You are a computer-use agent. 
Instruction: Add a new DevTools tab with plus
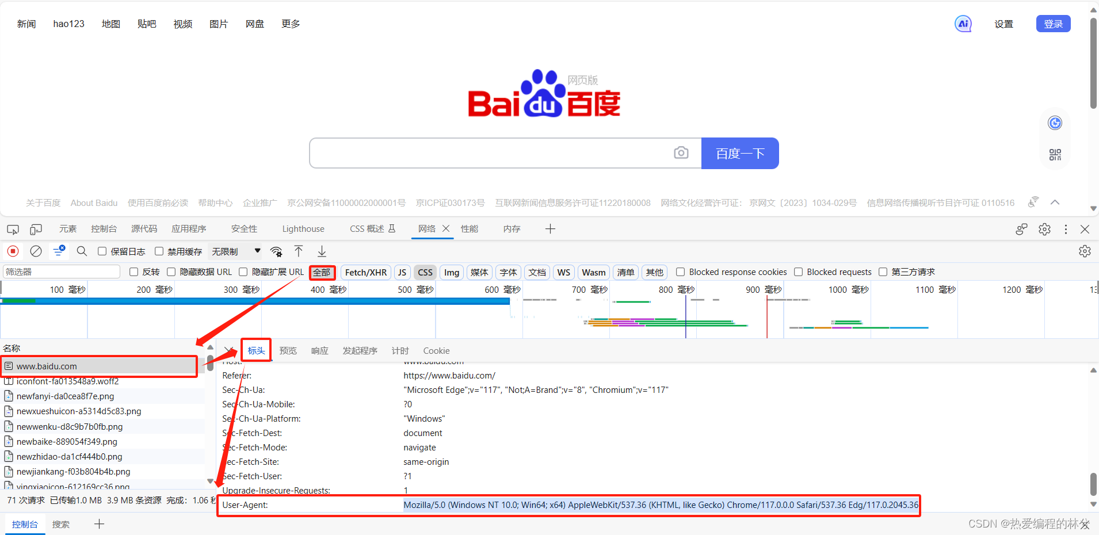[x=550, y=229]
